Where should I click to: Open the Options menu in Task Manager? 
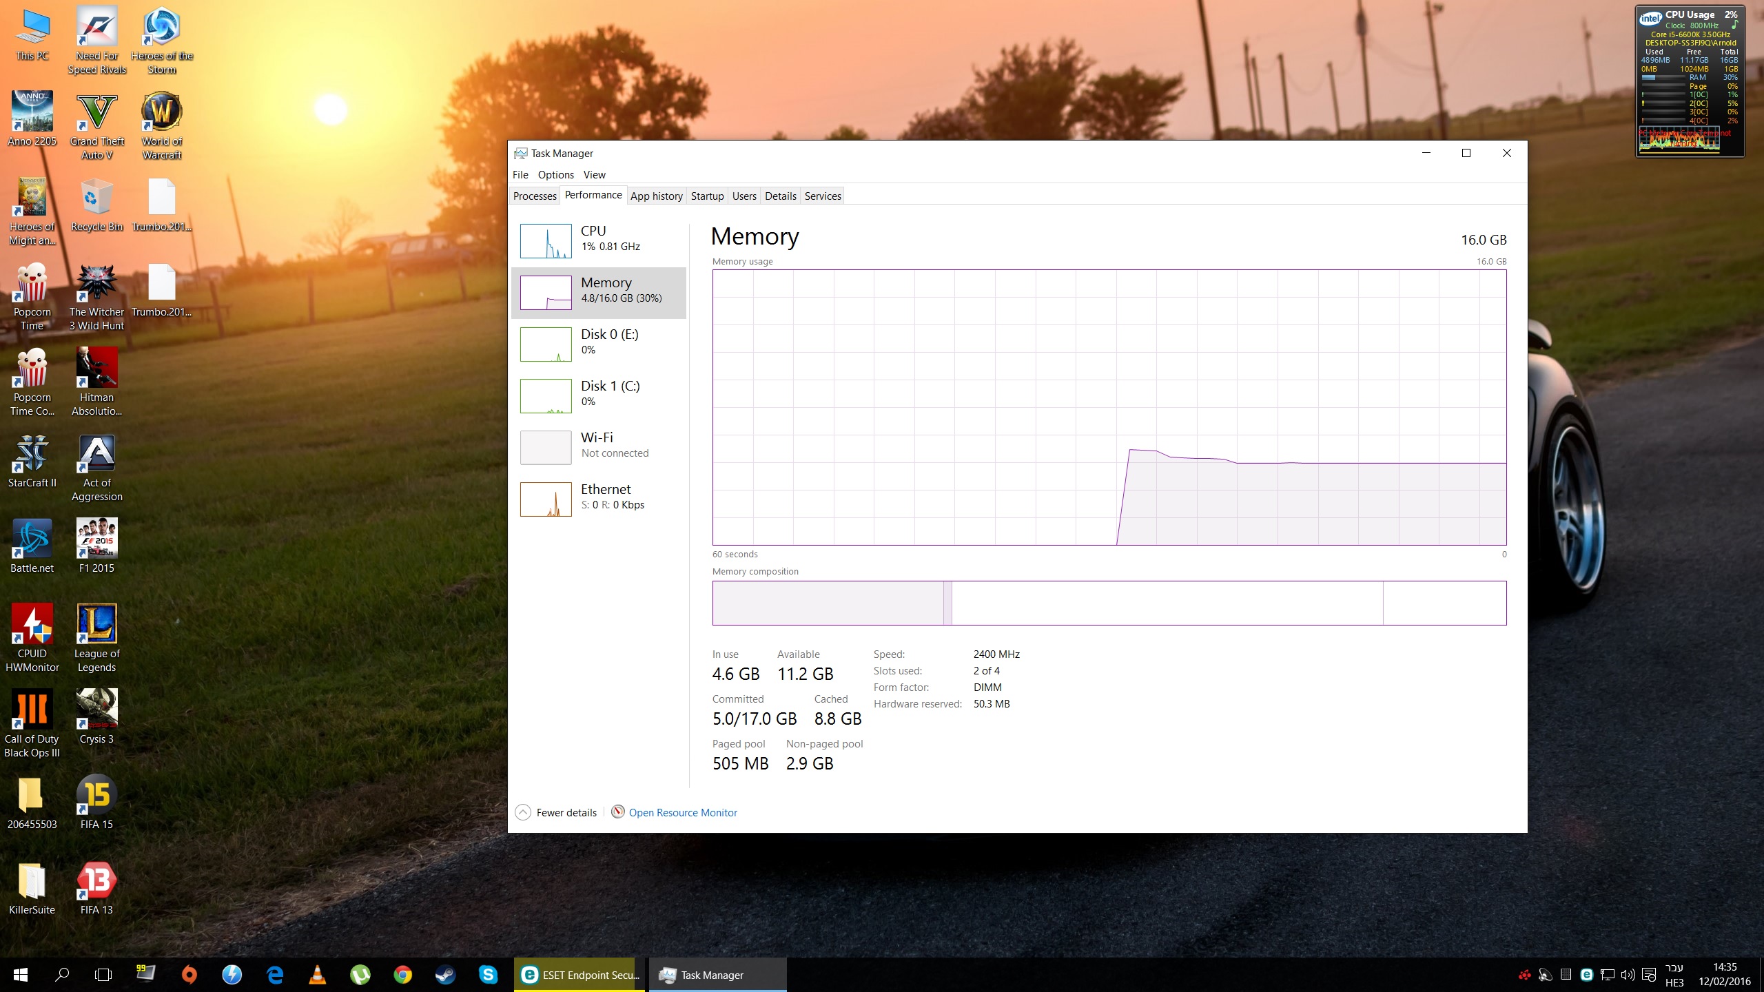(x=555, y=175)
